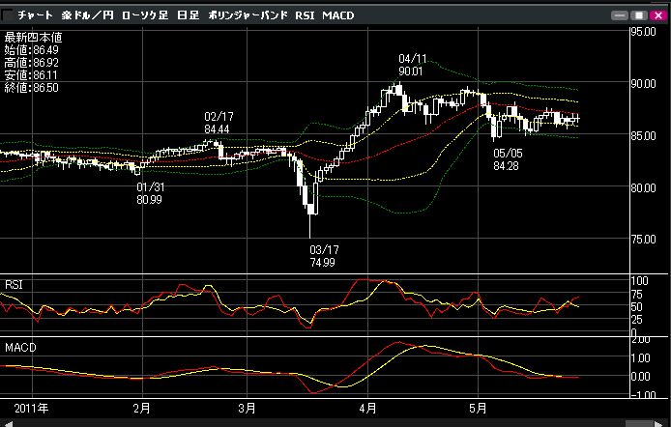Click the 4月 marker on time axis

(367, 407)
